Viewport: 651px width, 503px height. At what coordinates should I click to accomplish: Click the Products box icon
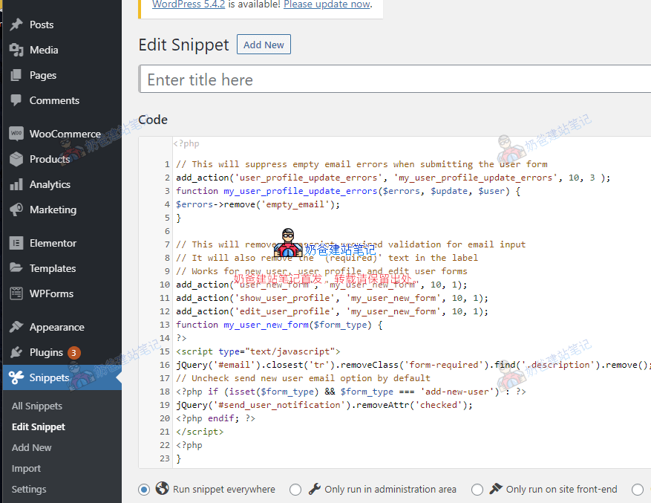pos(16,159)
